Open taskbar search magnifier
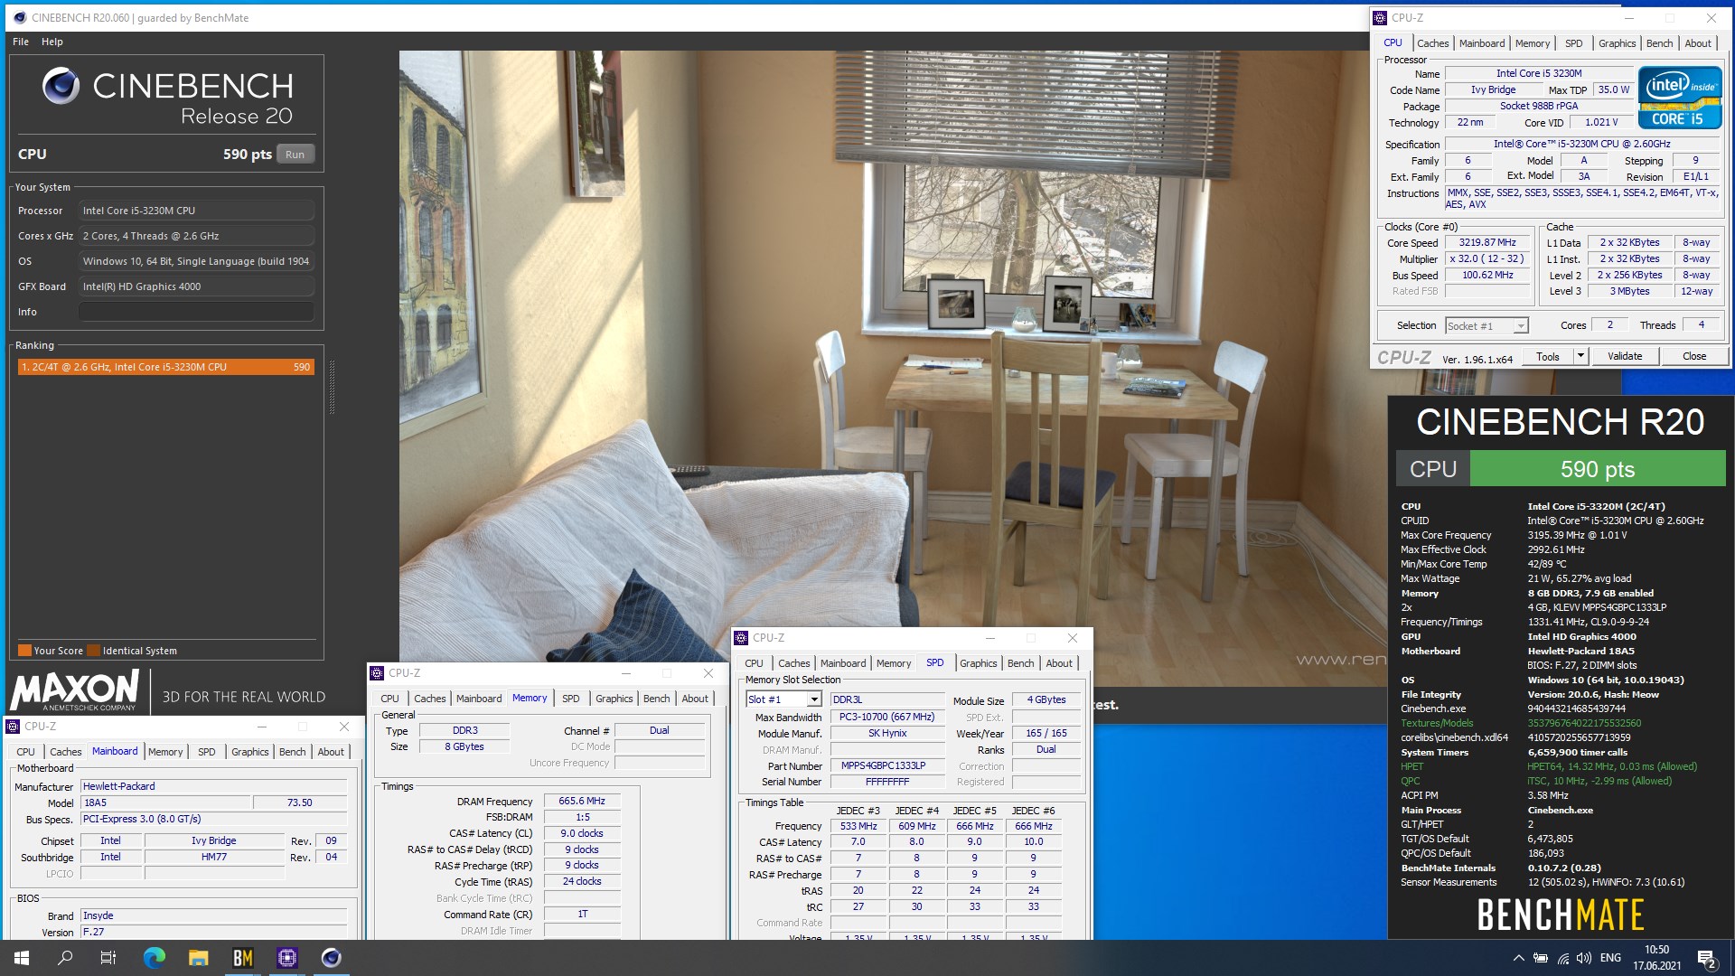The image size is (1735, 976). pyautogui.click(x=65, y=958)
